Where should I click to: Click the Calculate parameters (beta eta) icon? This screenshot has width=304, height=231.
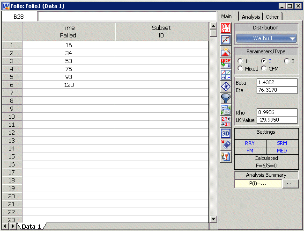[x=226, y=28]
